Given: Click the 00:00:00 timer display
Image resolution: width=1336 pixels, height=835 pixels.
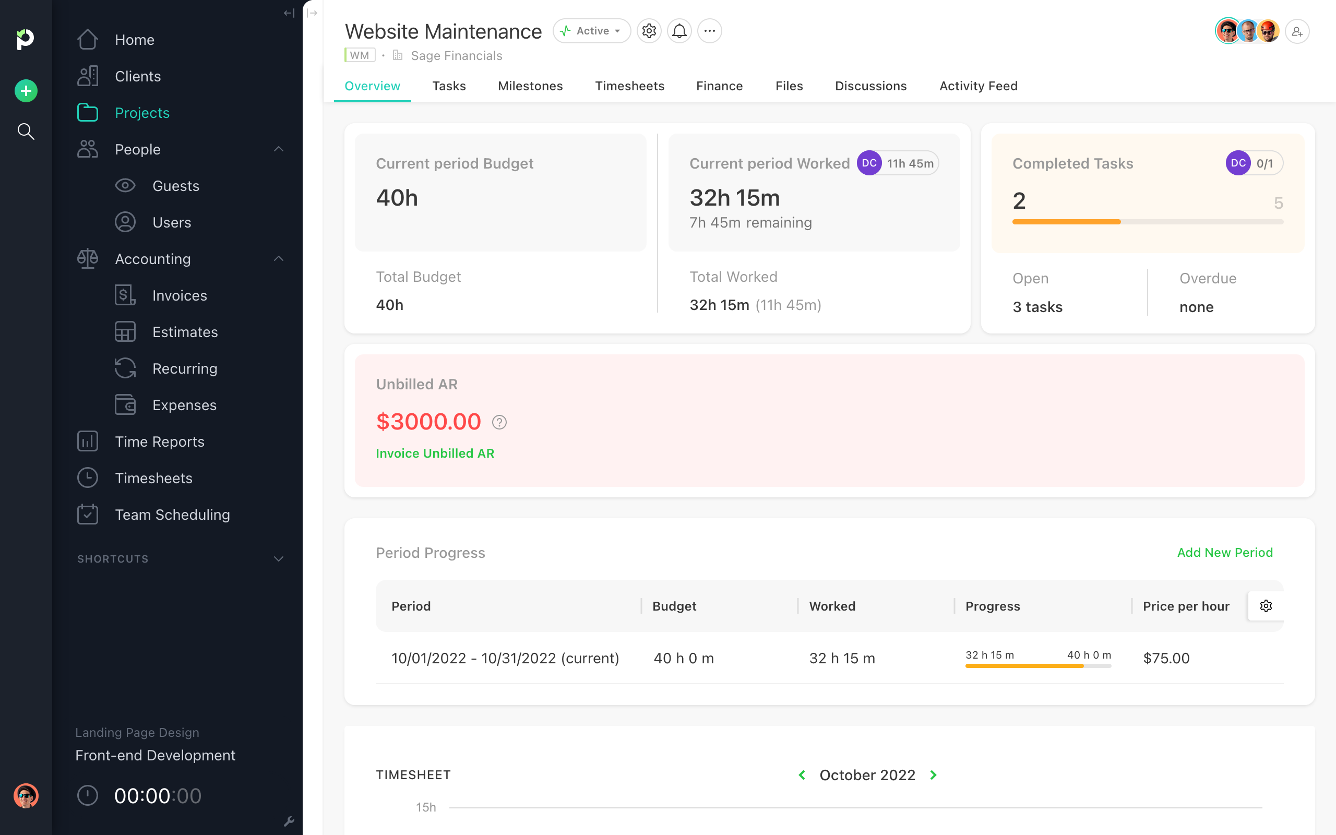Looking at the screenshot, I should pos(157,796).
